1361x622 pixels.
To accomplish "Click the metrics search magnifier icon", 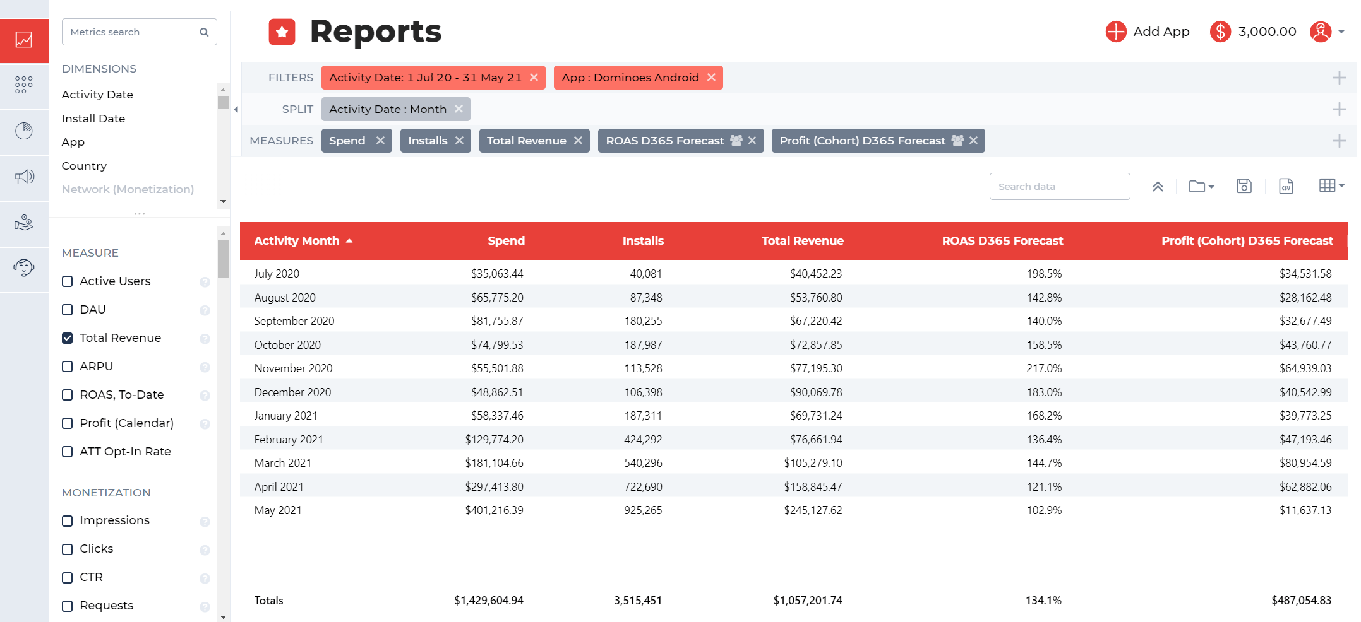I will pos(204,32).
